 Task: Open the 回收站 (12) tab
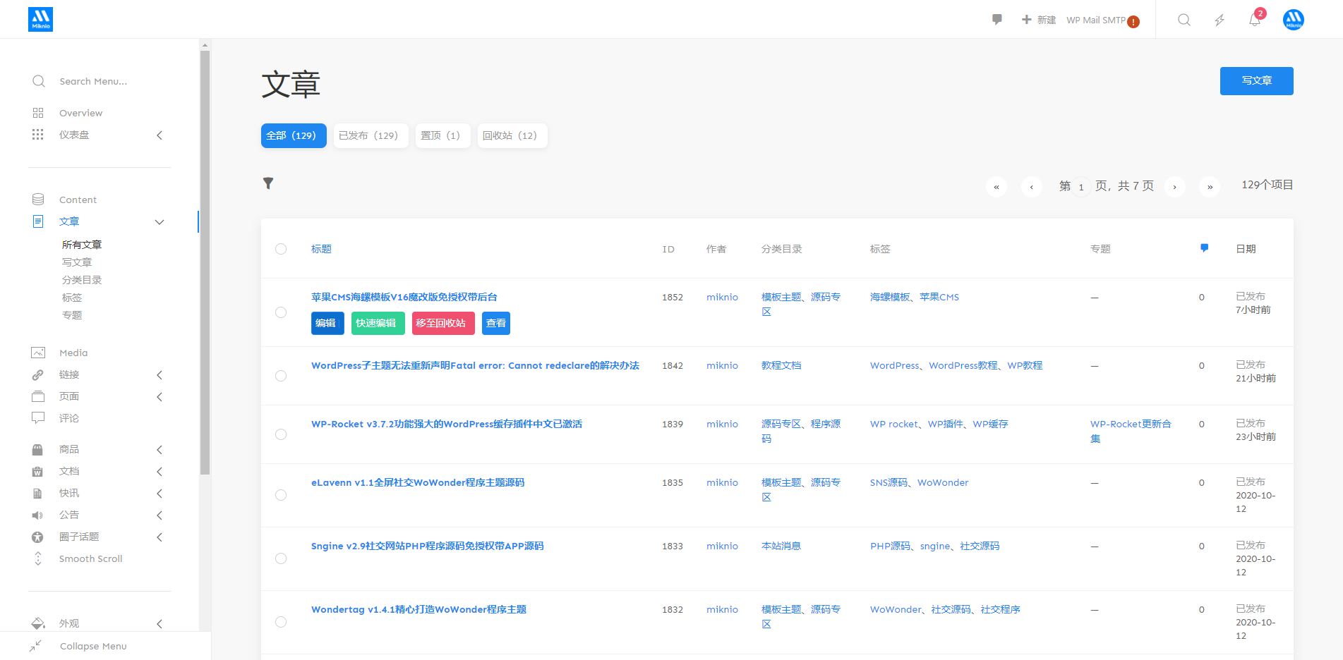pos(512,135)
